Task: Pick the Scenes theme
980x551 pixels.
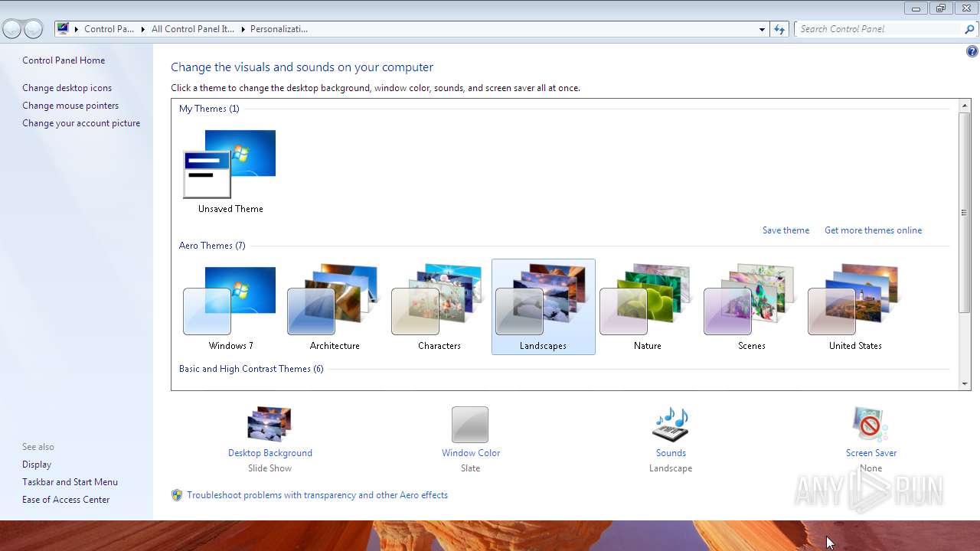Action: click(x=751, y=307)
